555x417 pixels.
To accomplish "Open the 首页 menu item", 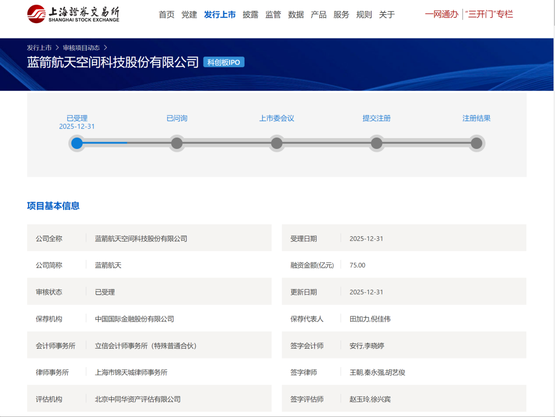I will pyautogui.click(x=166, y=14).
